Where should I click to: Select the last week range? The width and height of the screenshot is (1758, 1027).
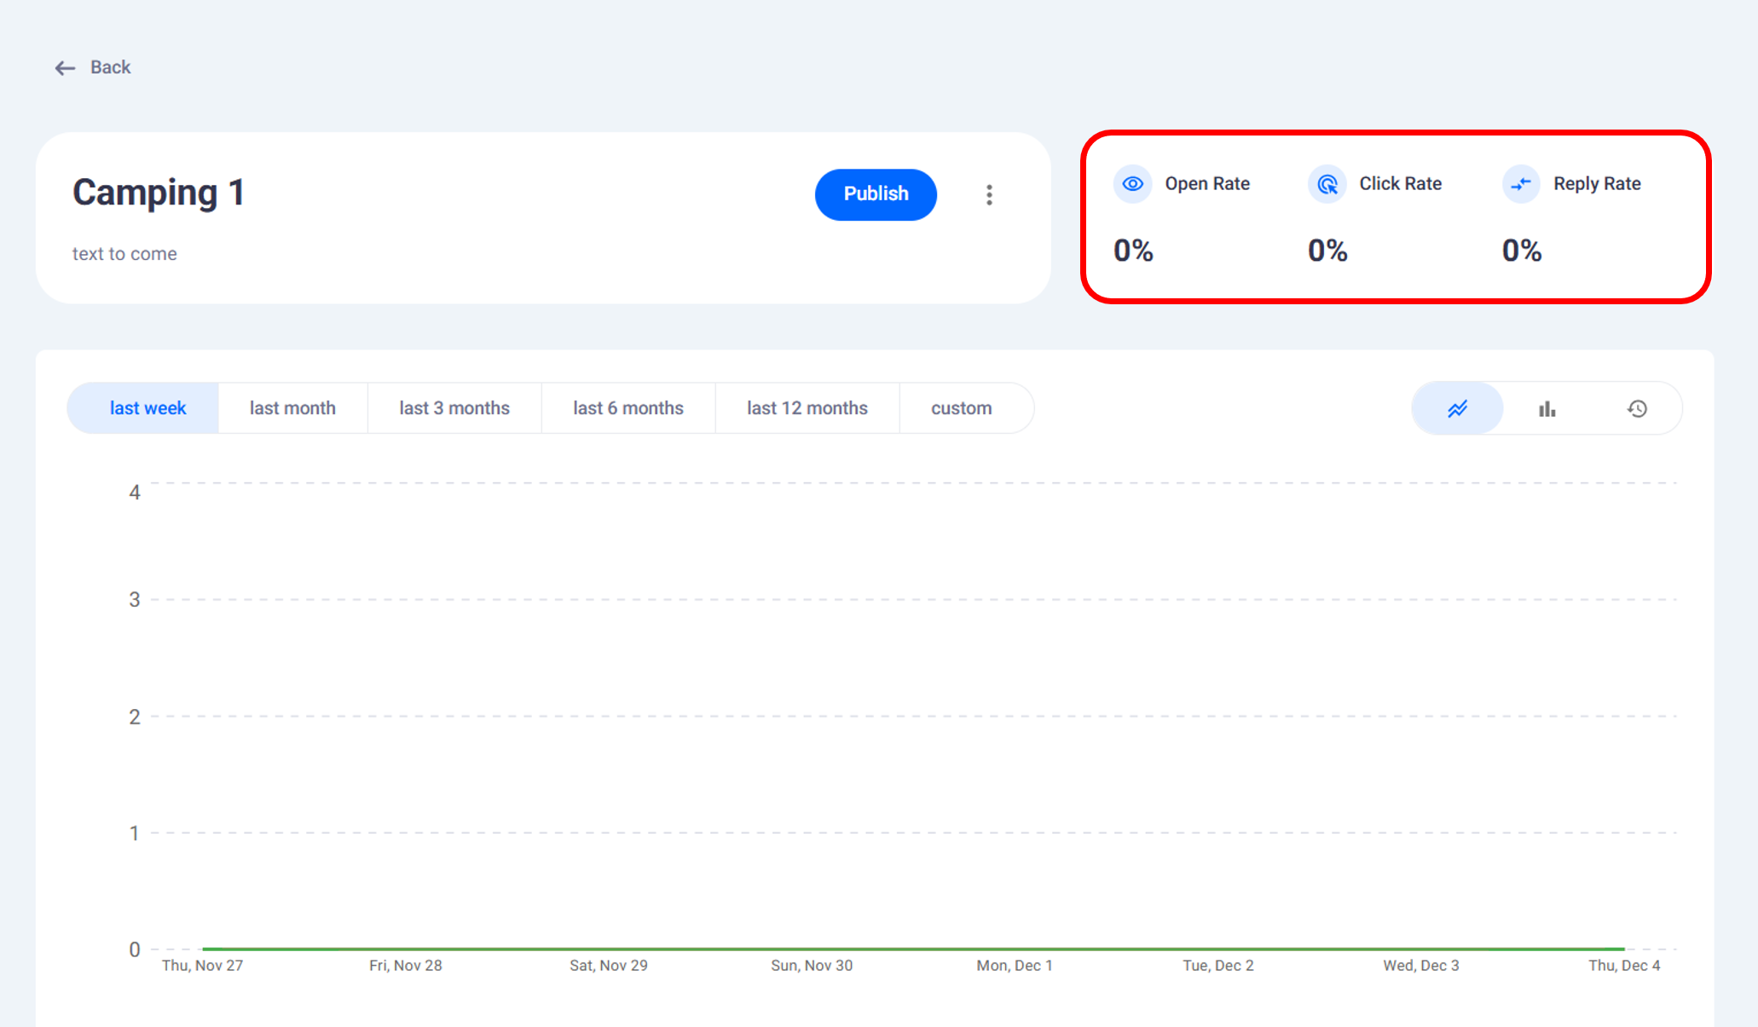pos(147,408)
